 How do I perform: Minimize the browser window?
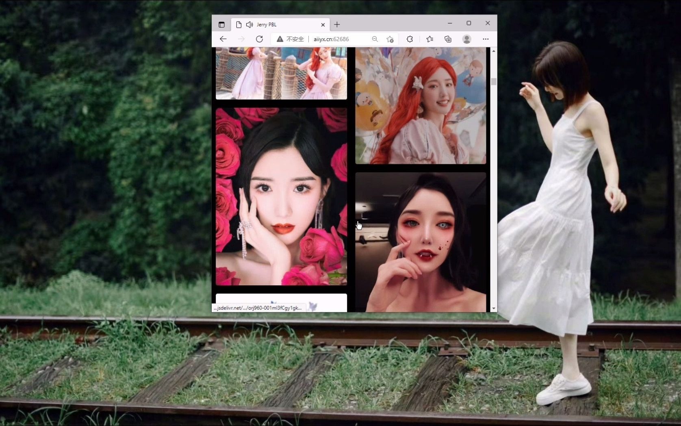coord(450,23)
